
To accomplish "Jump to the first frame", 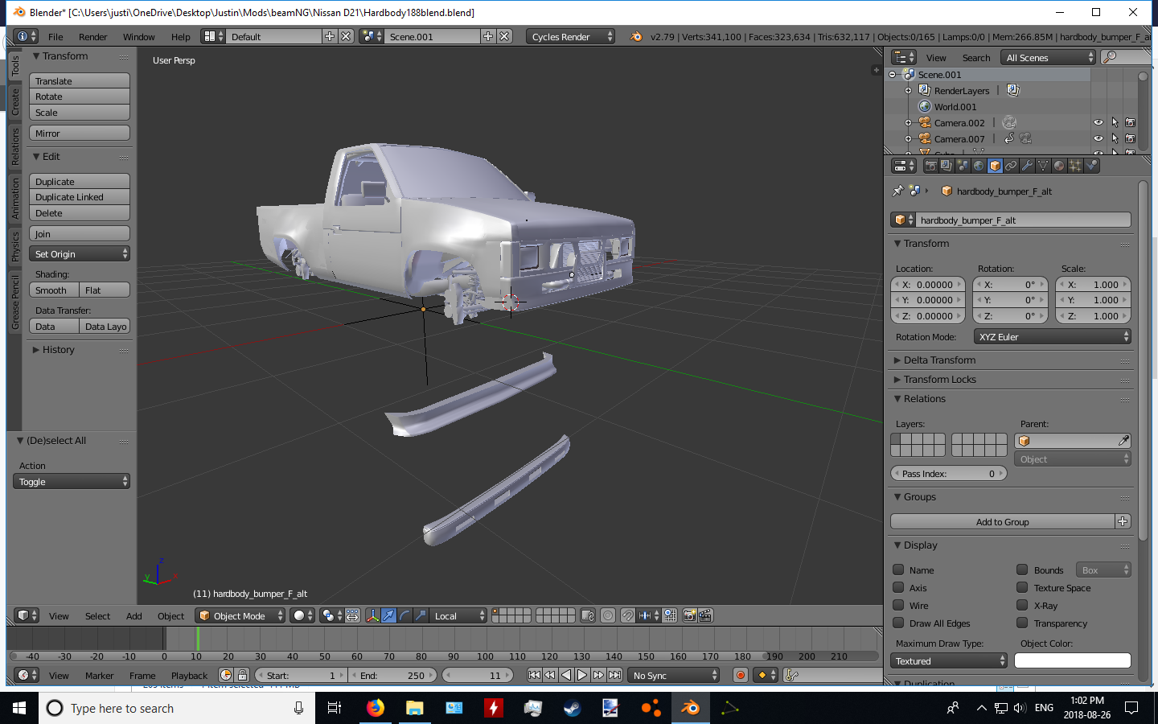I will [x=534, y=675].
